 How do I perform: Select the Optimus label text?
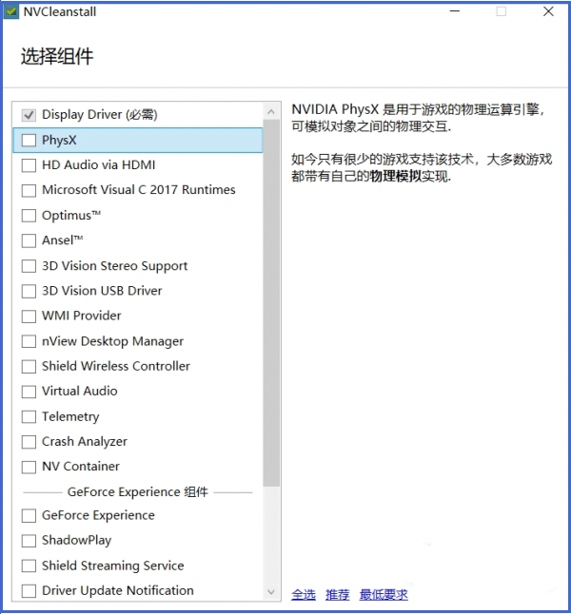(71, 216)
